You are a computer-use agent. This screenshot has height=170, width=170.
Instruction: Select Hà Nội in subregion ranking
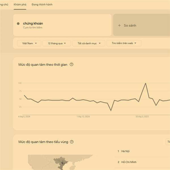click(125, 151)
